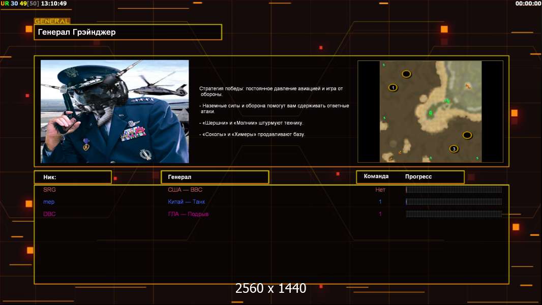Open the Китай — Танк general selection

point(187,202)
